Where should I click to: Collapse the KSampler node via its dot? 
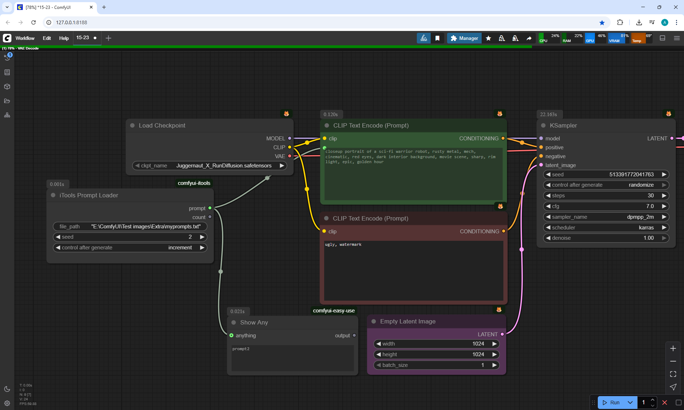pyautogui.click(x=543, y=125)
